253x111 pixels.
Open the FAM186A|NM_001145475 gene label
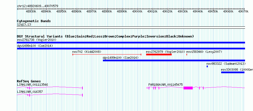(165, 85)
